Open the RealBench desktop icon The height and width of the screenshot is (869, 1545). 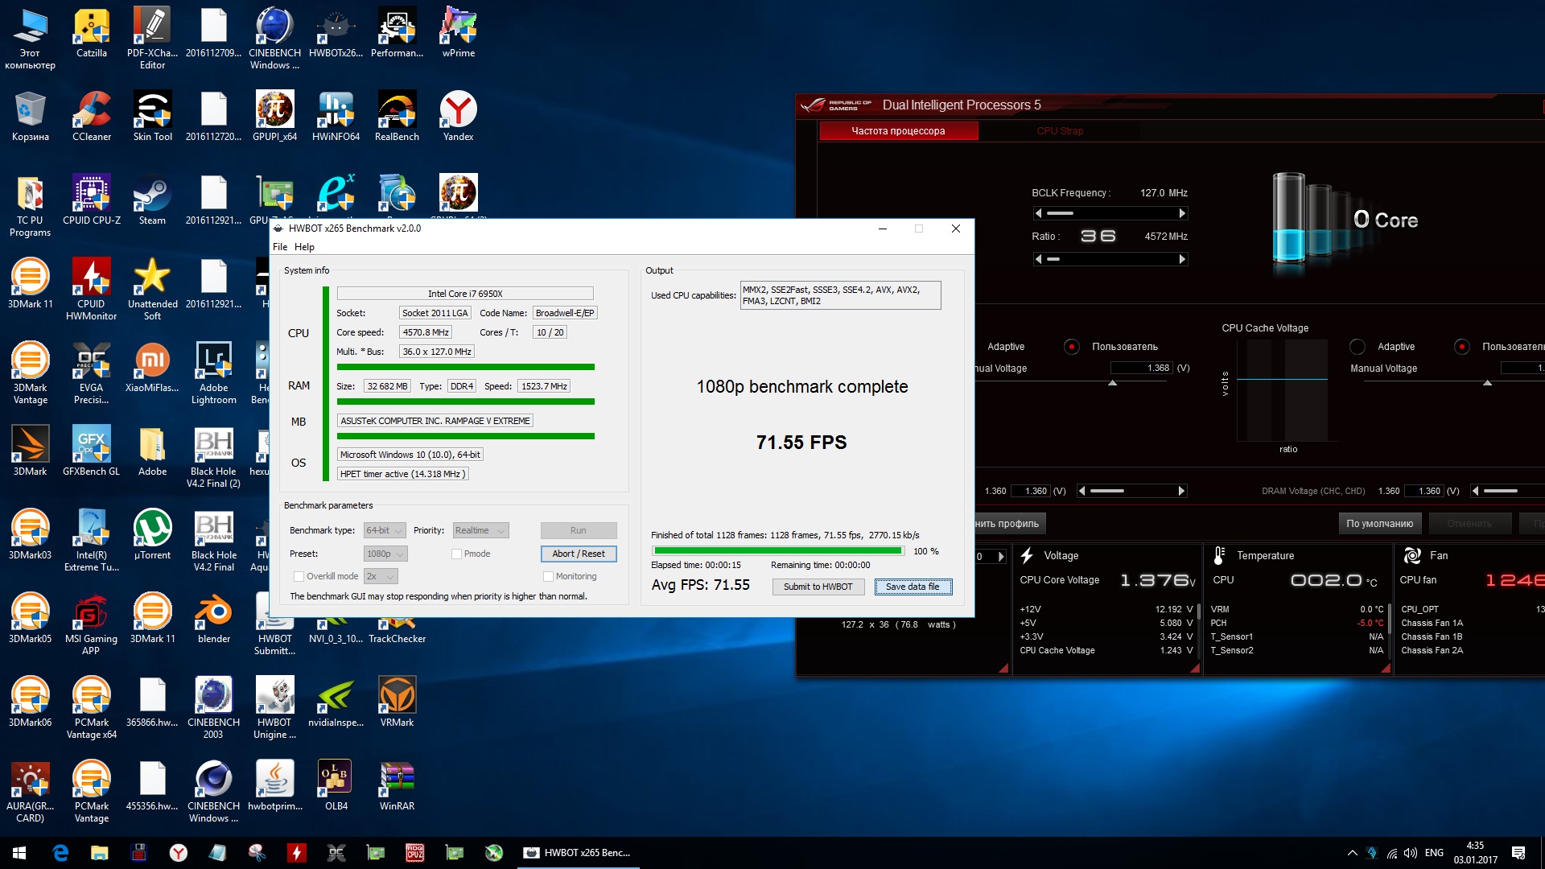pyautogui.click(x=397, y=117)
